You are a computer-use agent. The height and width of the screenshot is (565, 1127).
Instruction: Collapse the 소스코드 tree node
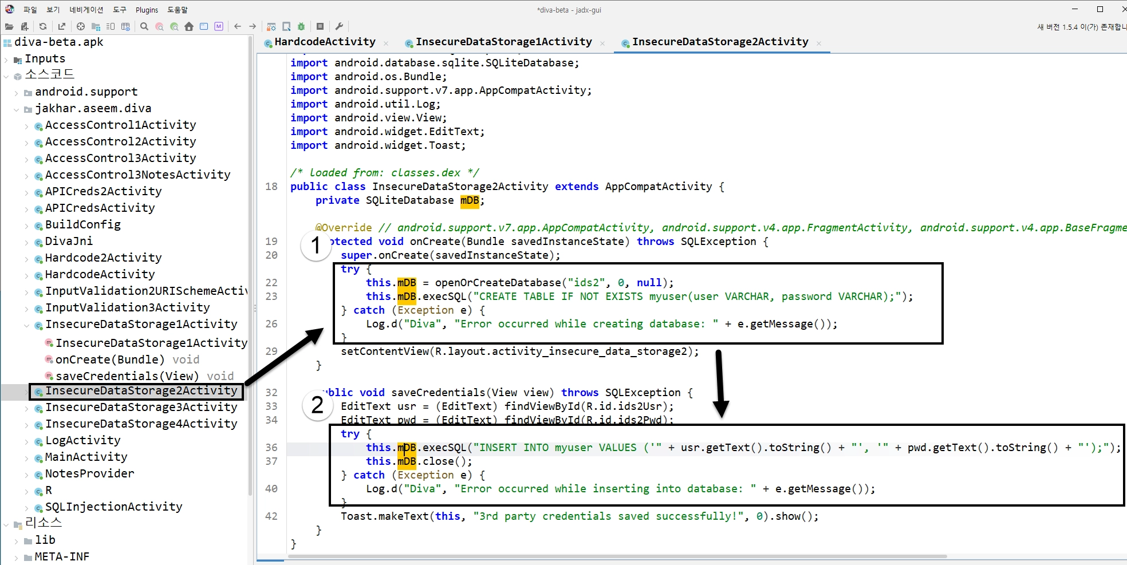point(6,76)
